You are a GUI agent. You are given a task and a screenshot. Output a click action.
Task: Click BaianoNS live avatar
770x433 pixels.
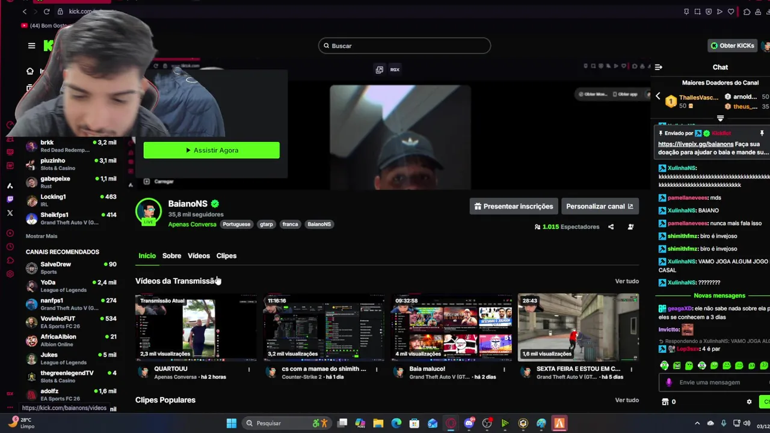pyautogui.click(x=148, y=212)
